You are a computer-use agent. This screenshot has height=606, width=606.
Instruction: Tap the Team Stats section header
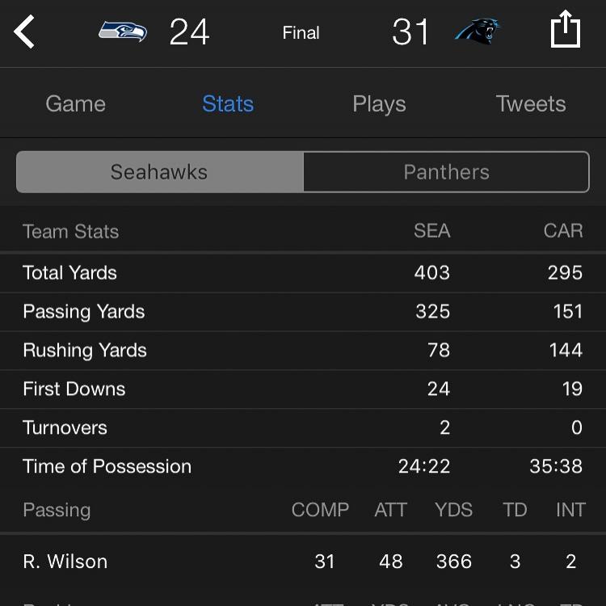click(x=71, y=232)
